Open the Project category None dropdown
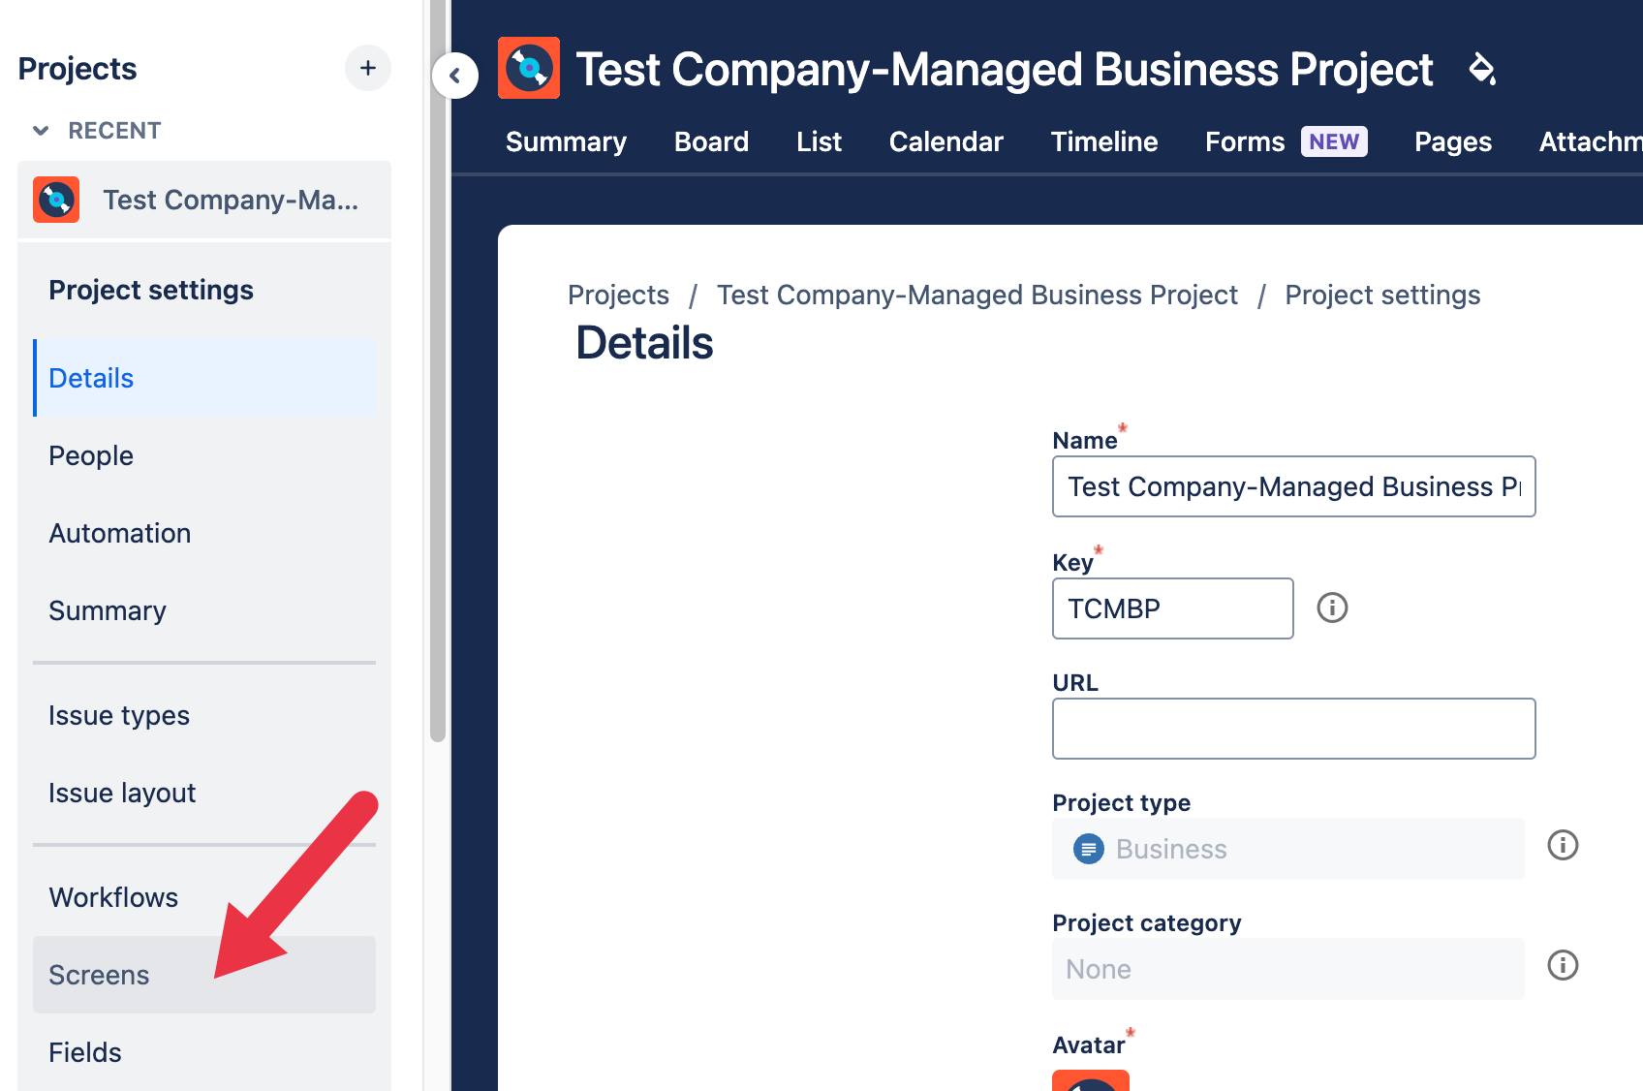Image resolution: width=1643 pixels, height=1091 pixels. 1286,969
